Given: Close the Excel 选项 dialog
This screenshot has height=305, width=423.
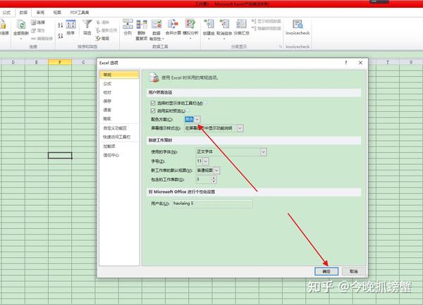Looking at the screenshot, I should click(360, 63).
